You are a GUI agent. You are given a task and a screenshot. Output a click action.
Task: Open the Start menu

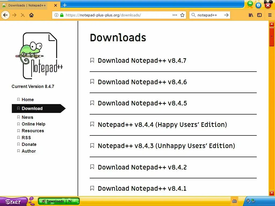tap(14, 202)
